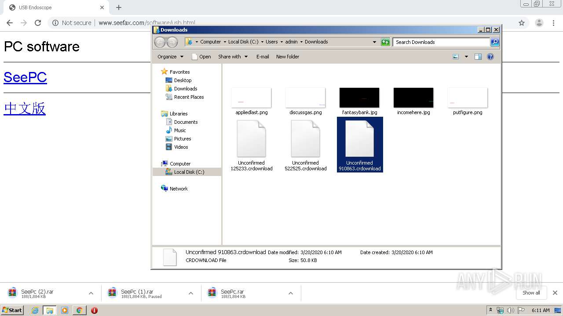Open the 中文版 link
The height and width of the screenshot is (316, 563).
click(25, 108)
